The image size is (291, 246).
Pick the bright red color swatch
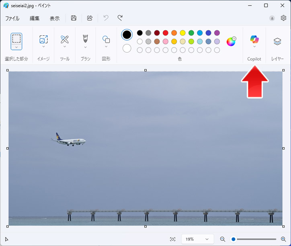click(165, 33)
